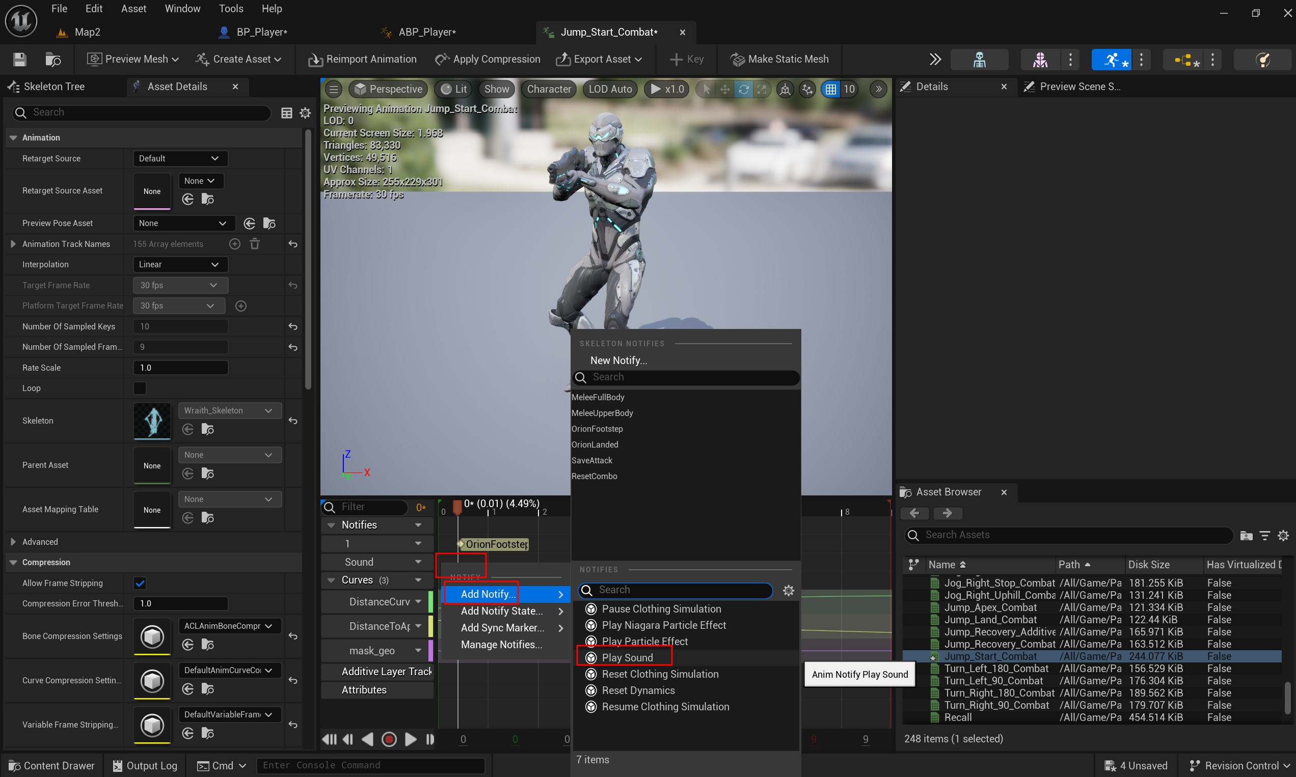Screen dimensions: 1296x777
Task: Click the DistanceCurv curve green color swatch
Action: (430, 602)
